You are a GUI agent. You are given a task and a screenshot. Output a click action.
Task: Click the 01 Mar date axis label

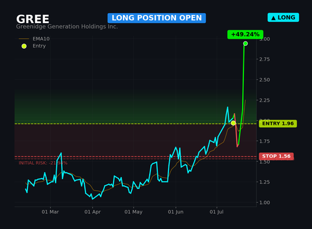50,212
